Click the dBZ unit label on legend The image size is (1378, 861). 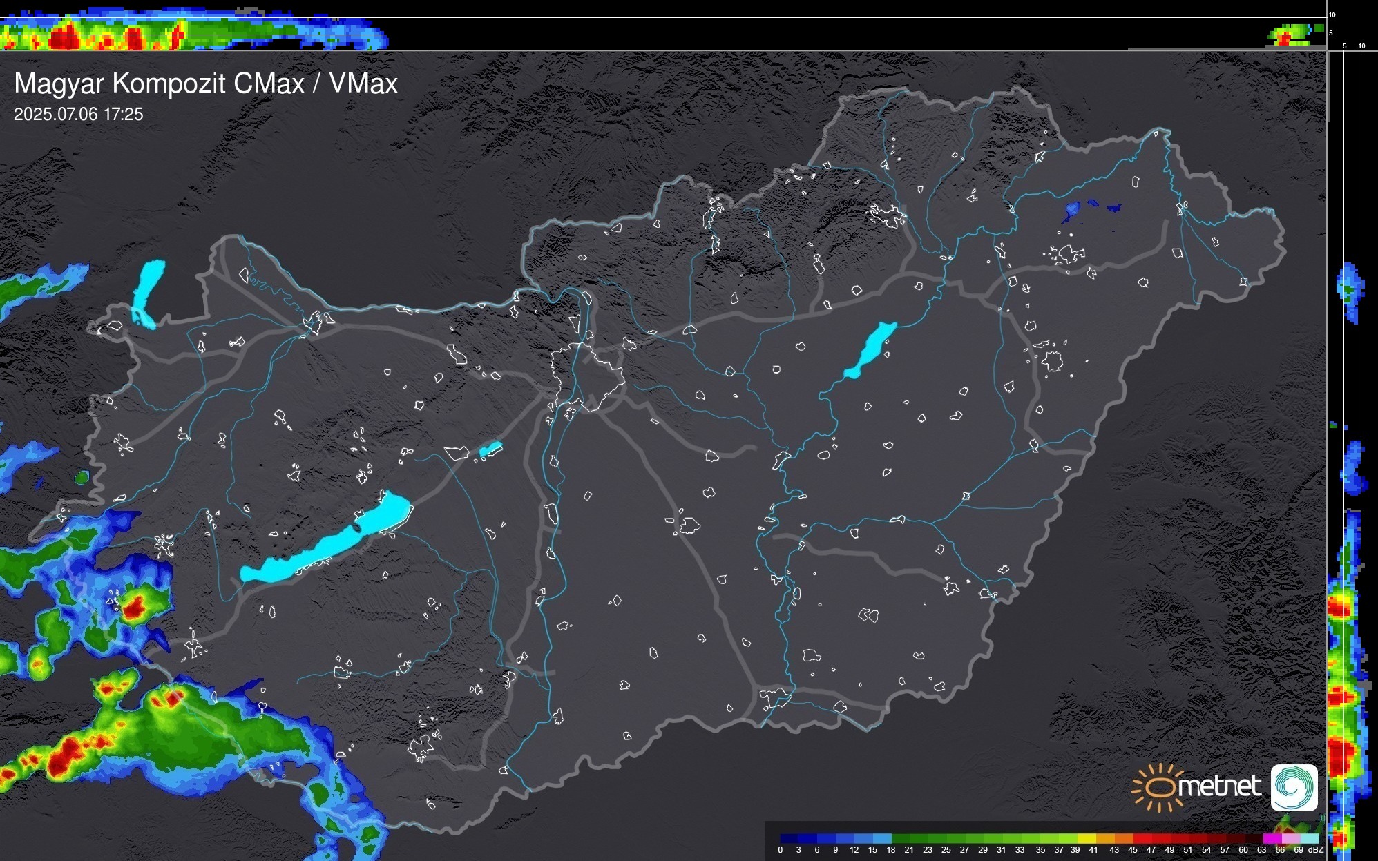click(1315, 850)
